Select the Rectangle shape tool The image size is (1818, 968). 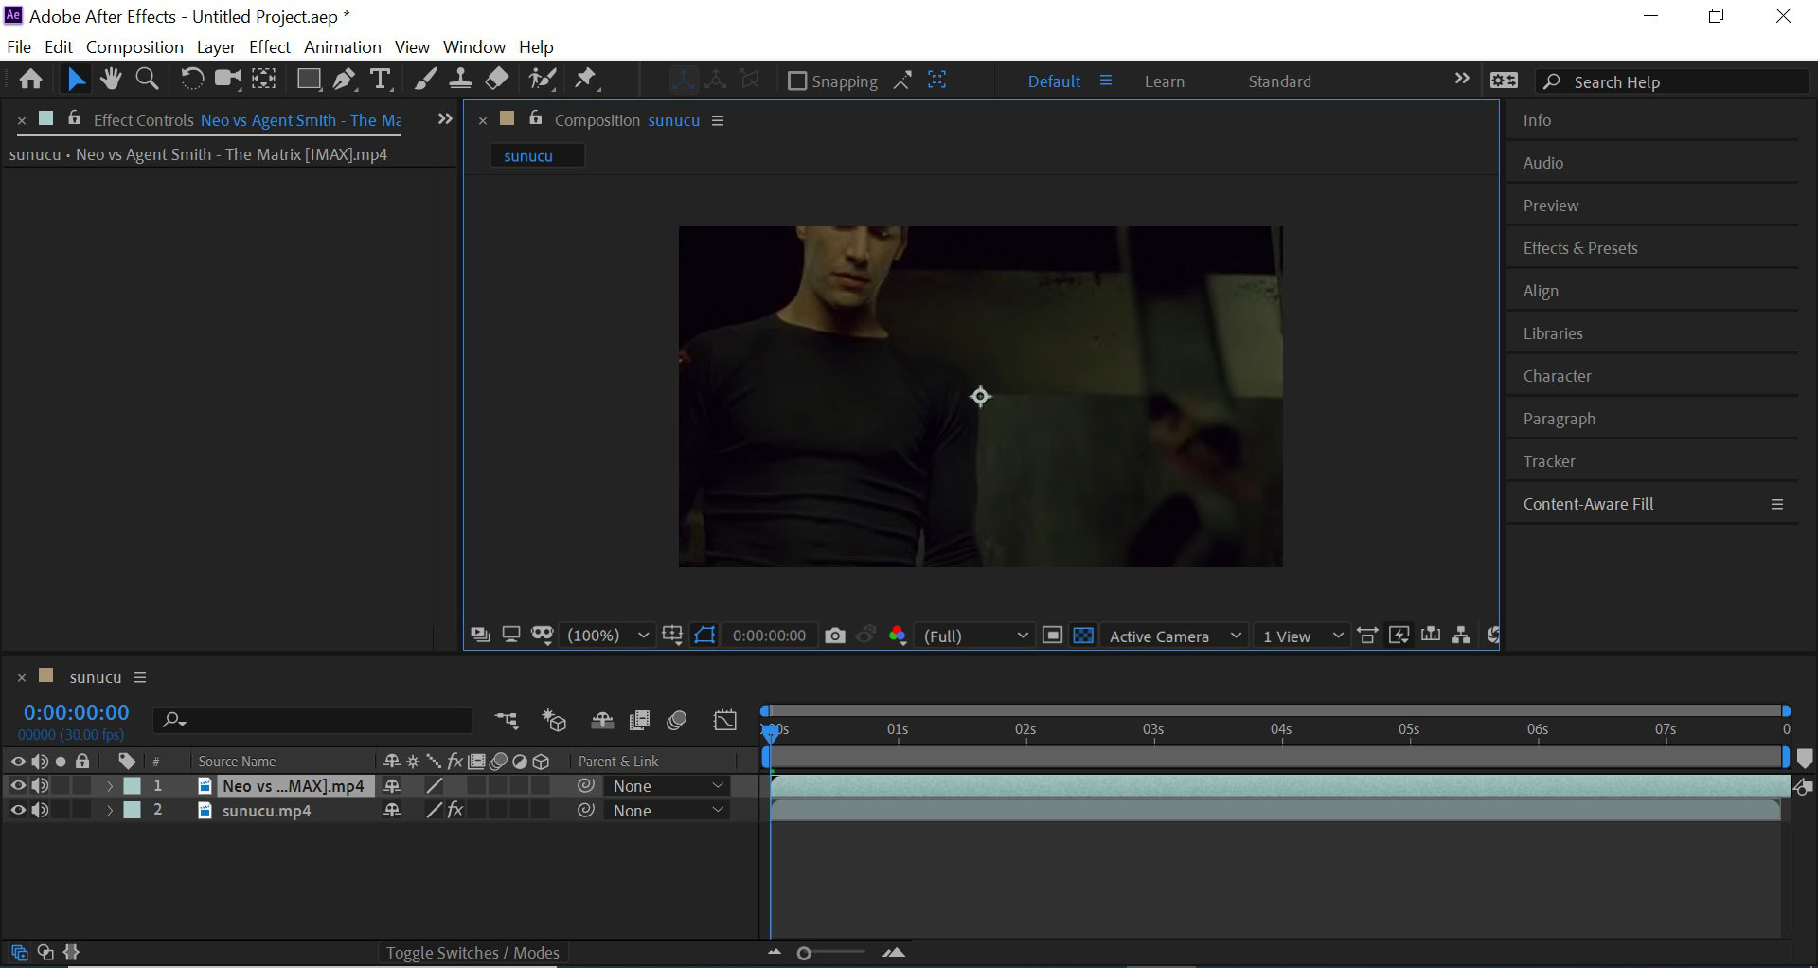pos(309,80)
